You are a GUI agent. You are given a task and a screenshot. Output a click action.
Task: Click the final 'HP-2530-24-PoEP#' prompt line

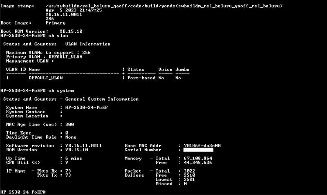coord(23,192)
